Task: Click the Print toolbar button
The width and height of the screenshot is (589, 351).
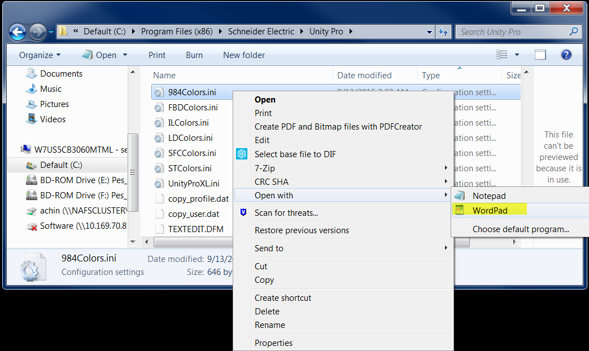Action: pyautogui.click(x=157, y=55)
